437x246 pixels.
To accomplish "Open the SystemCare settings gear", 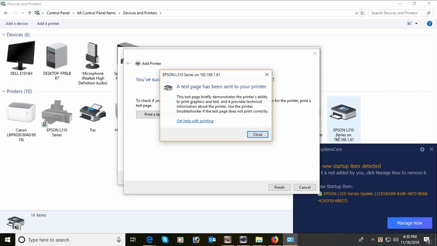I will (x=422, y=149).
